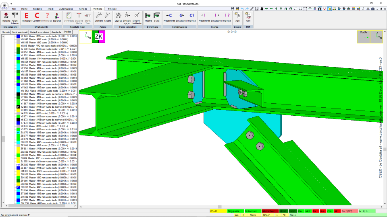This screenshot has height=217, width=387.
Task: Select the ZK 886 Master row
Action: pyautogui.click(x=46, y=165)
